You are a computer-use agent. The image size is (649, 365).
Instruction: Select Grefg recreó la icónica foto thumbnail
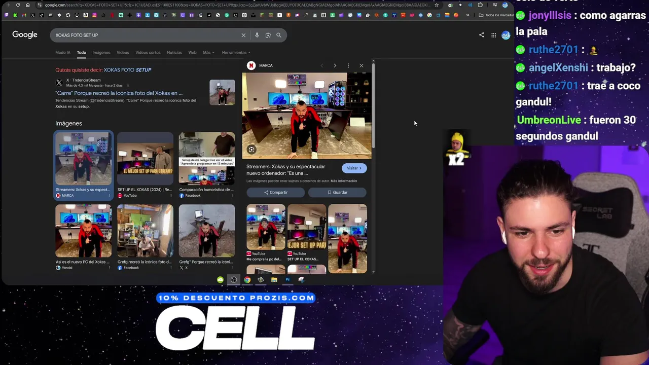[x=145, y=231]
